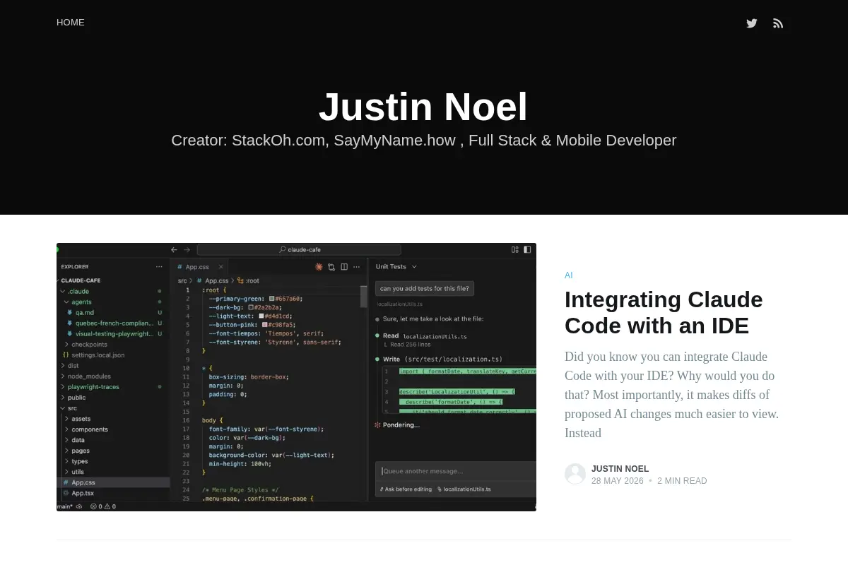Click the 28 MAY 2026 post date
Viewport: 848px width, 565px height.
618,481
